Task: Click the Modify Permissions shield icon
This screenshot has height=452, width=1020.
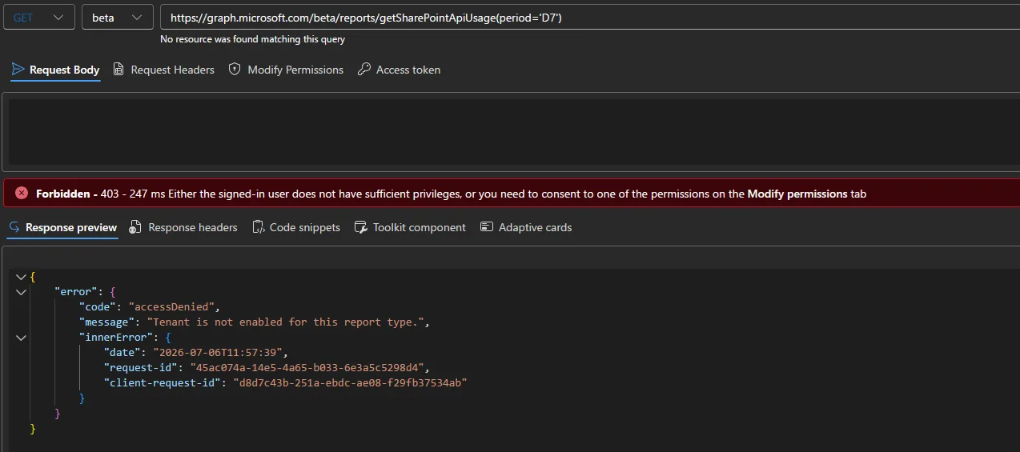Action: point(235,70)
